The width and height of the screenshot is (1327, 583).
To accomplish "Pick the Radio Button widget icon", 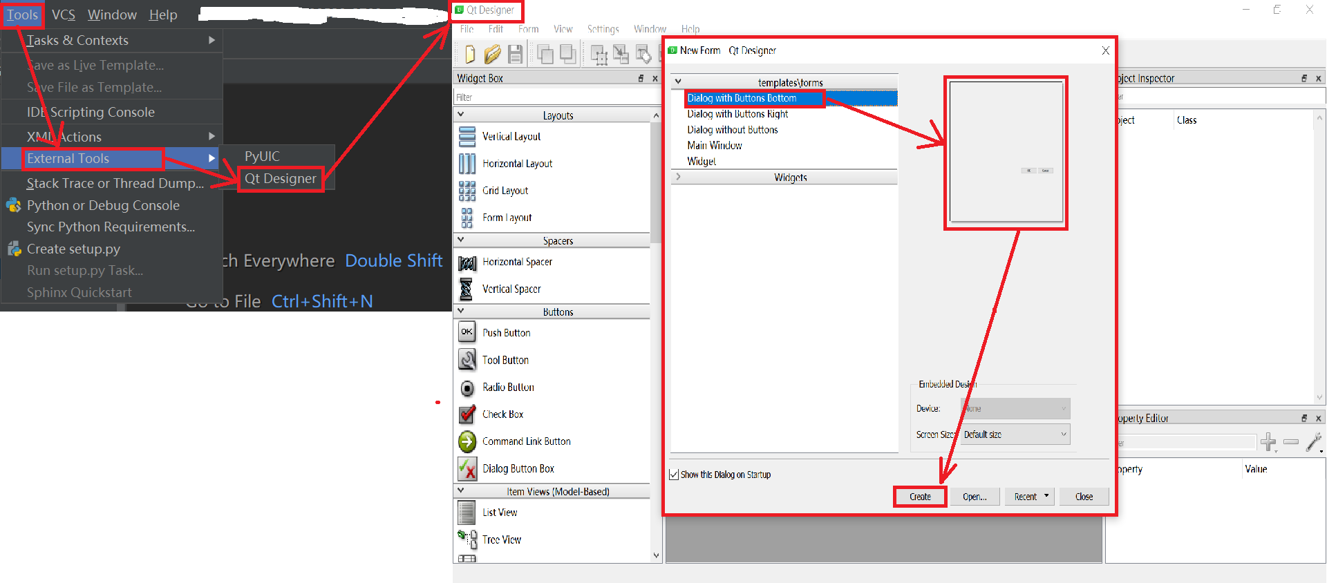I will [x=467, y=388].
